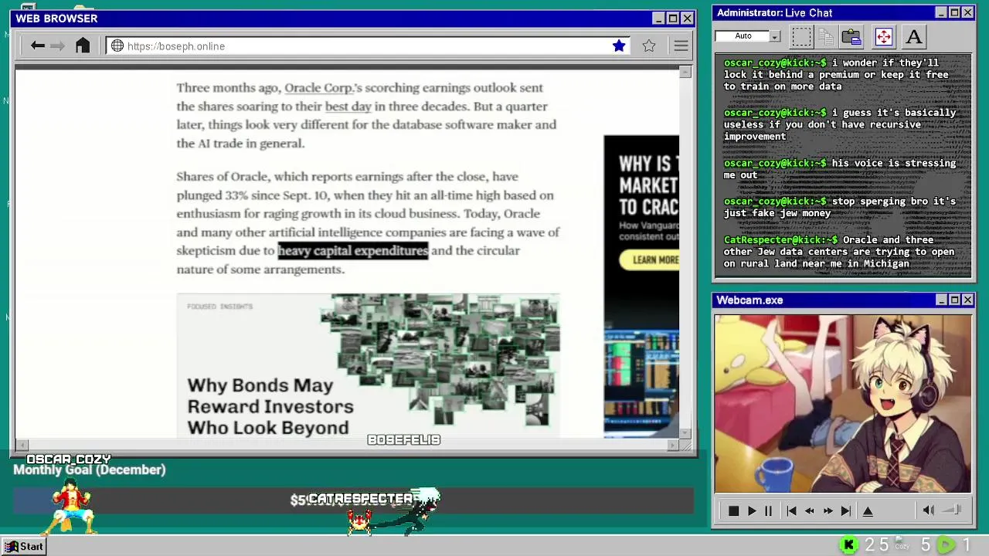Click the globe icon in address bar

pyautogui.click(x=117, y=46)
